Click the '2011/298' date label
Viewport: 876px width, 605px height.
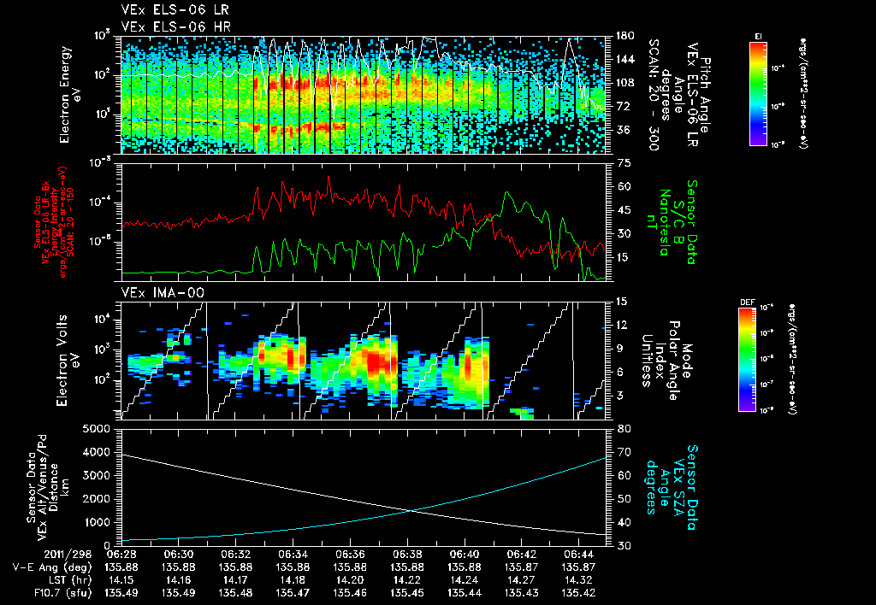(68, 555)
